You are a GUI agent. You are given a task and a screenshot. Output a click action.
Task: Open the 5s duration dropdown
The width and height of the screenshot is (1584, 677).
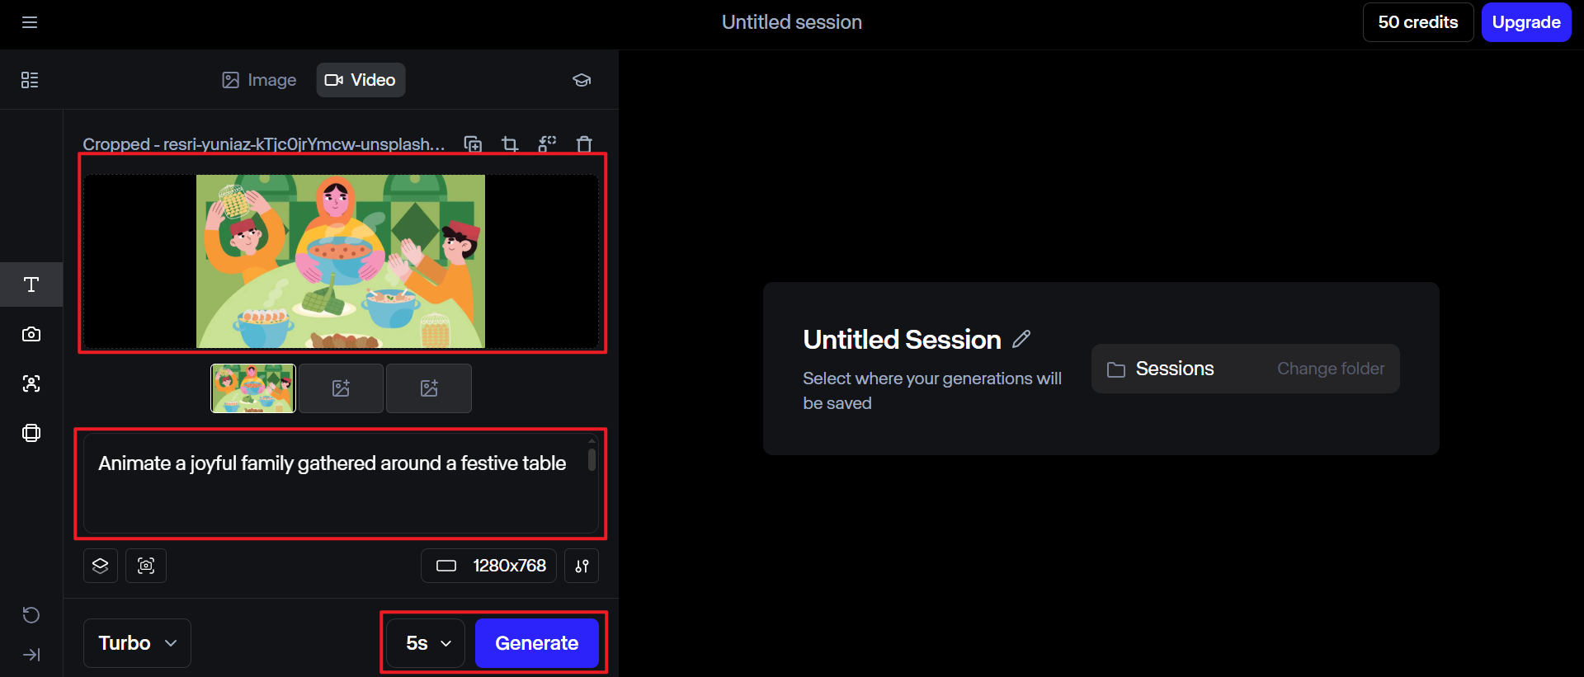coord(427,643)
